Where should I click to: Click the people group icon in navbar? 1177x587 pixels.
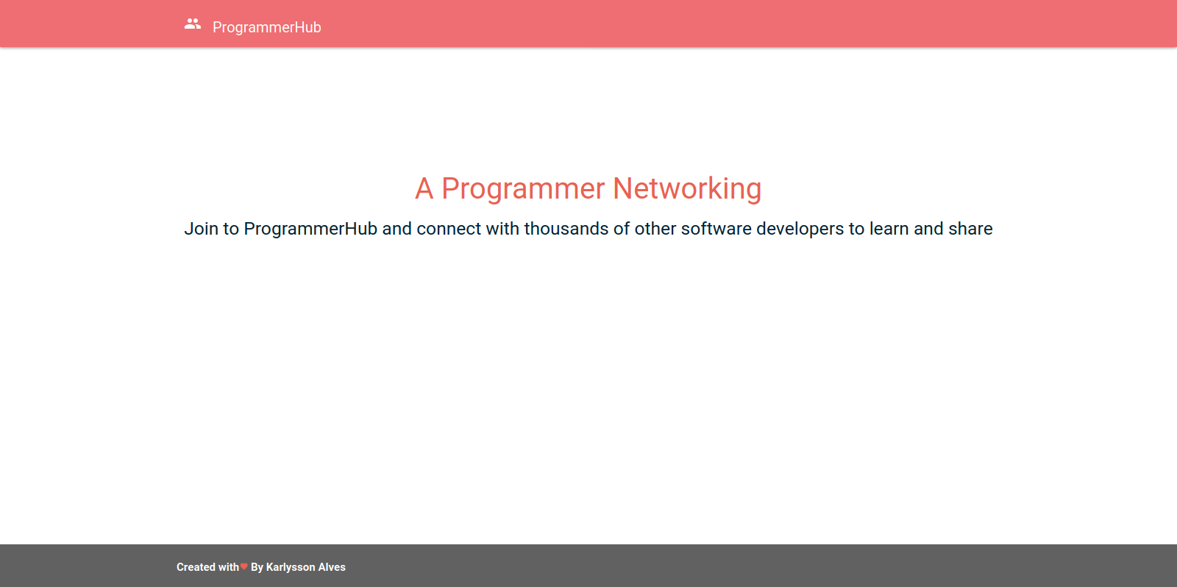point(193,24)
